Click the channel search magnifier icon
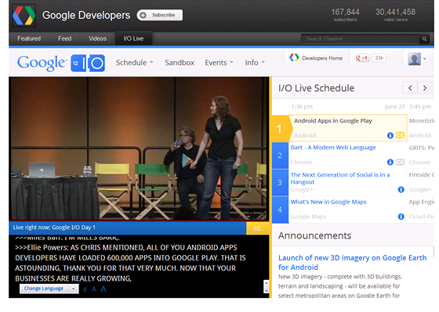The height and width of the screenshot is (312, 439). pos(424,39)
